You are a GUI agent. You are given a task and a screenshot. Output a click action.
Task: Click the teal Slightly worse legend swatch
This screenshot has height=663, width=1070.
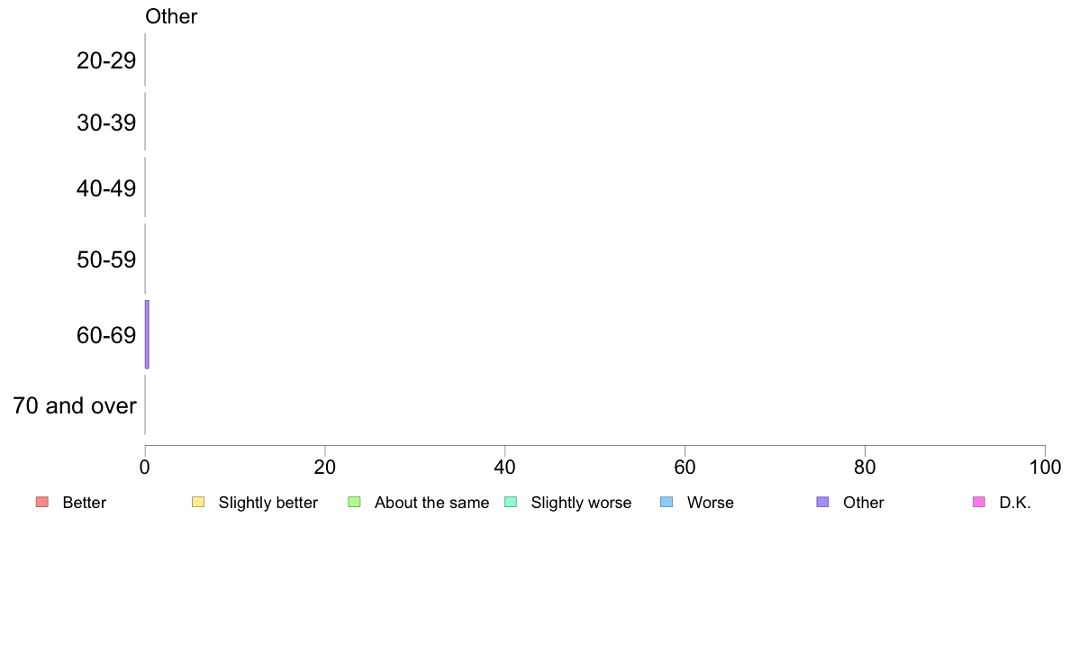(x=511, y=502)
